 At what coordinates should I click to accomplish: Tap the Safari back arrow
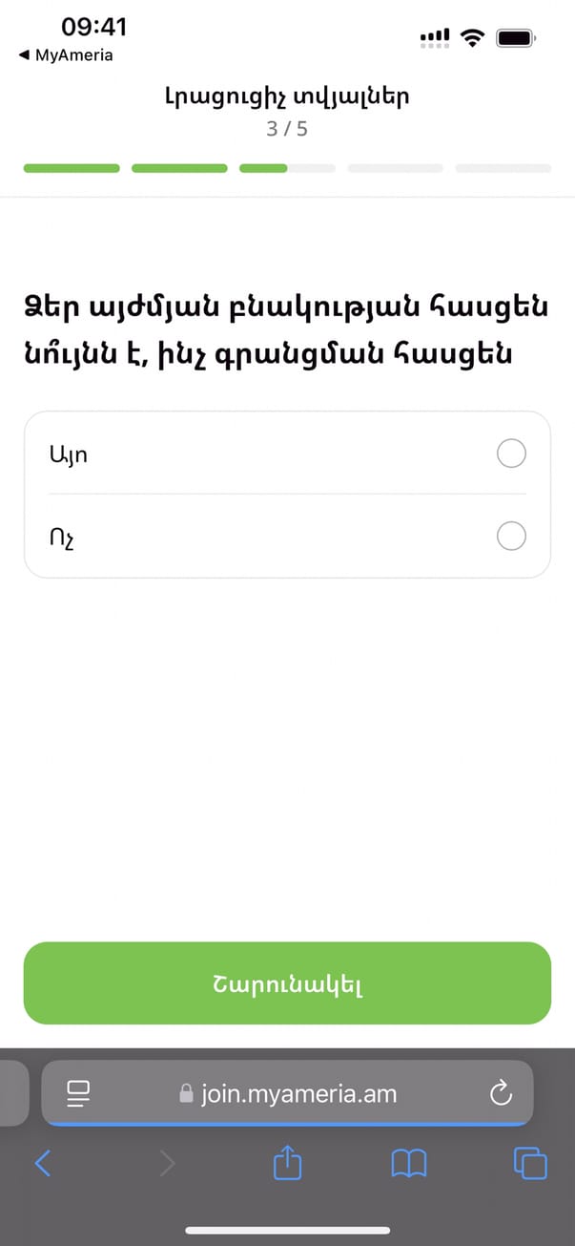pyautogui.click(x=43, y=1163)
